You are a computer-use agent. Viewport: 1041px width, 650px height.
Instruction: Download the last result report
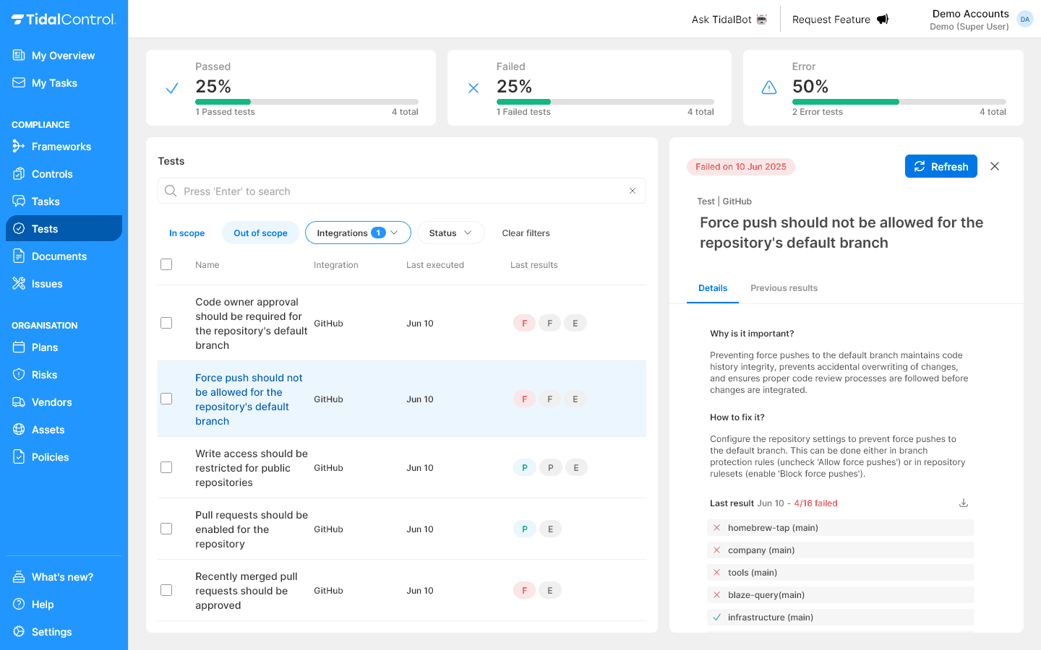click(963, 502)
